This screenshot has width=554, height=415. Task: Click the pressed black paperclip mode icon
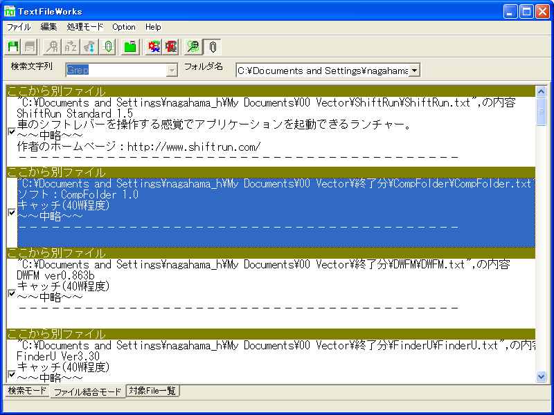tap(213, 47)
